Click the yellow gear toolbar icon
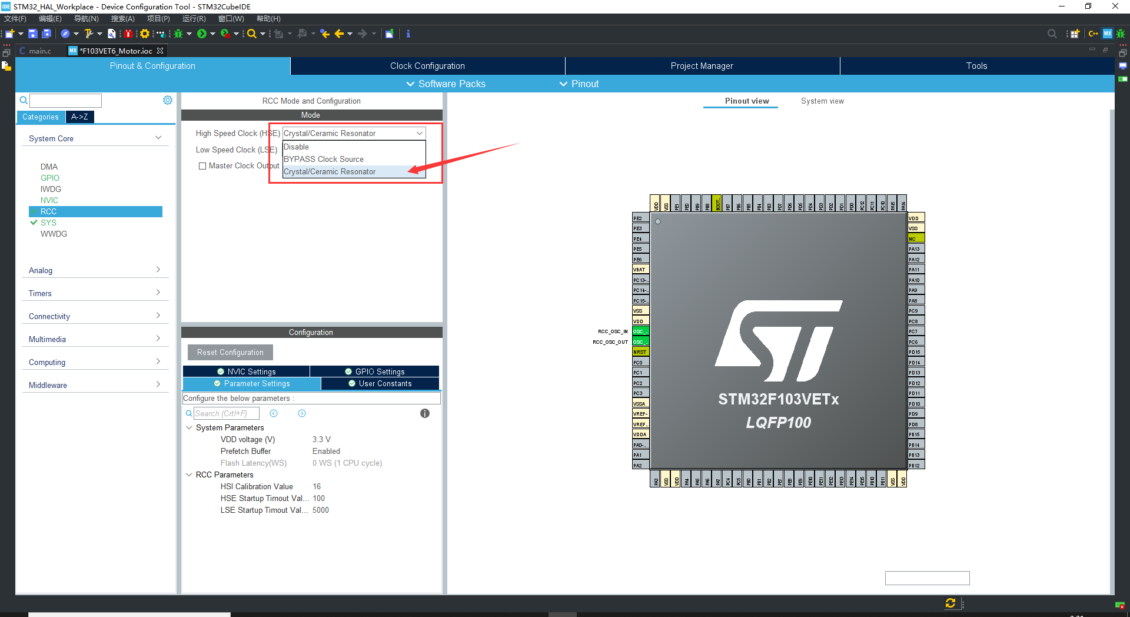This screenshot has height=617, width=1130. (144, 34)
